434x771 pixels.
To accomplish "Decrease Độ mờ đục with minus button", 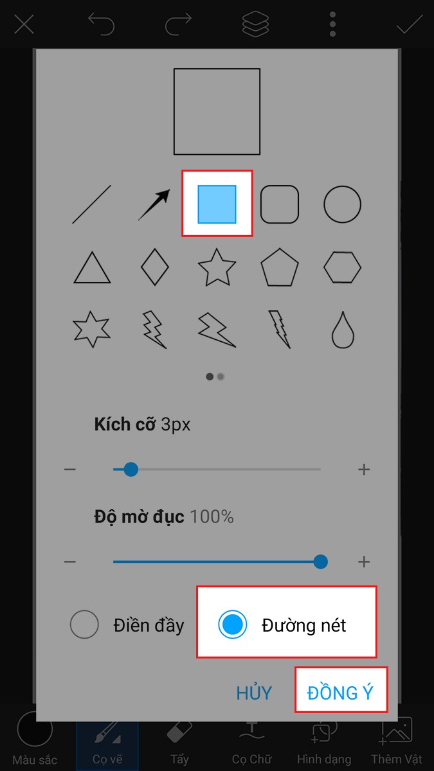I will point(70,562).
